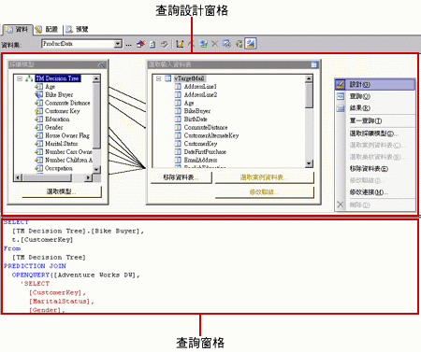421x352 pixels.
Task: Click the column icon beside EmailAddress
Action: (178, 160)
